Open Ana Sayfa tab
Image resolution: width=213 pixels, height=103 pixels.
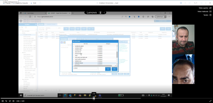coord(41,24)
